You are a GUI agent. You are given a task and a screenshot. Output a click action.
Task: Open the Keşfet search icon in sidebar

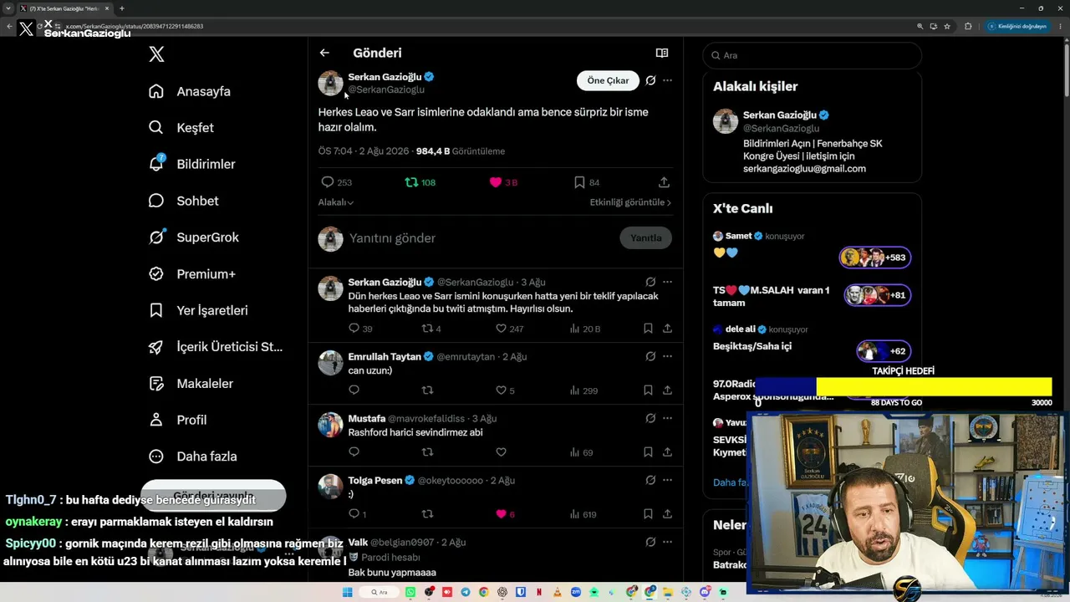[x=156, y=128]
